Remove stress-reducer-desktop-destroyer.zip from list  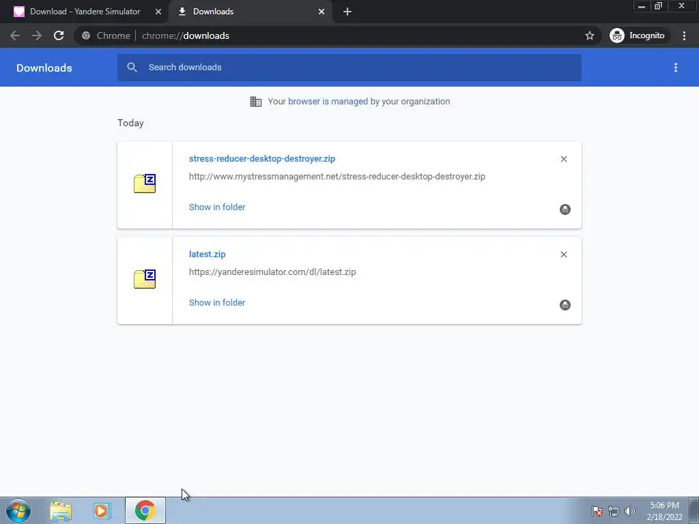coord(563,159)
